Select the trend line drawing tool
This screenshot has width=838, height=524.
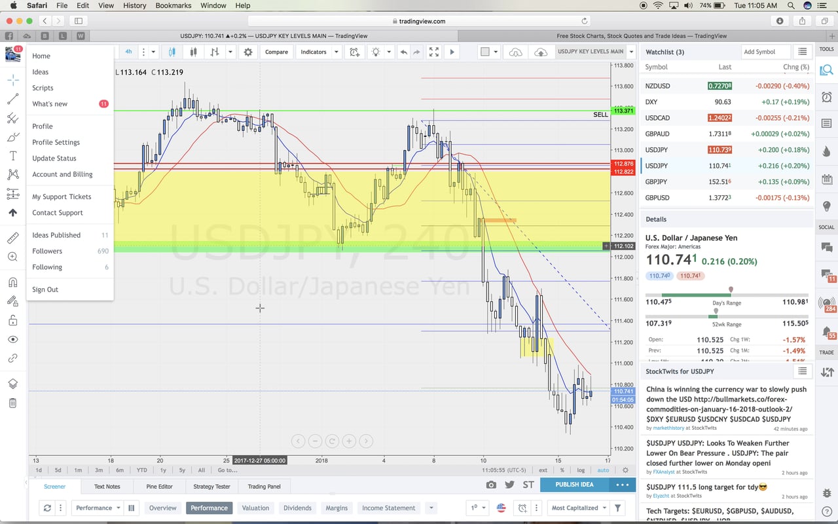pos(12,99)
